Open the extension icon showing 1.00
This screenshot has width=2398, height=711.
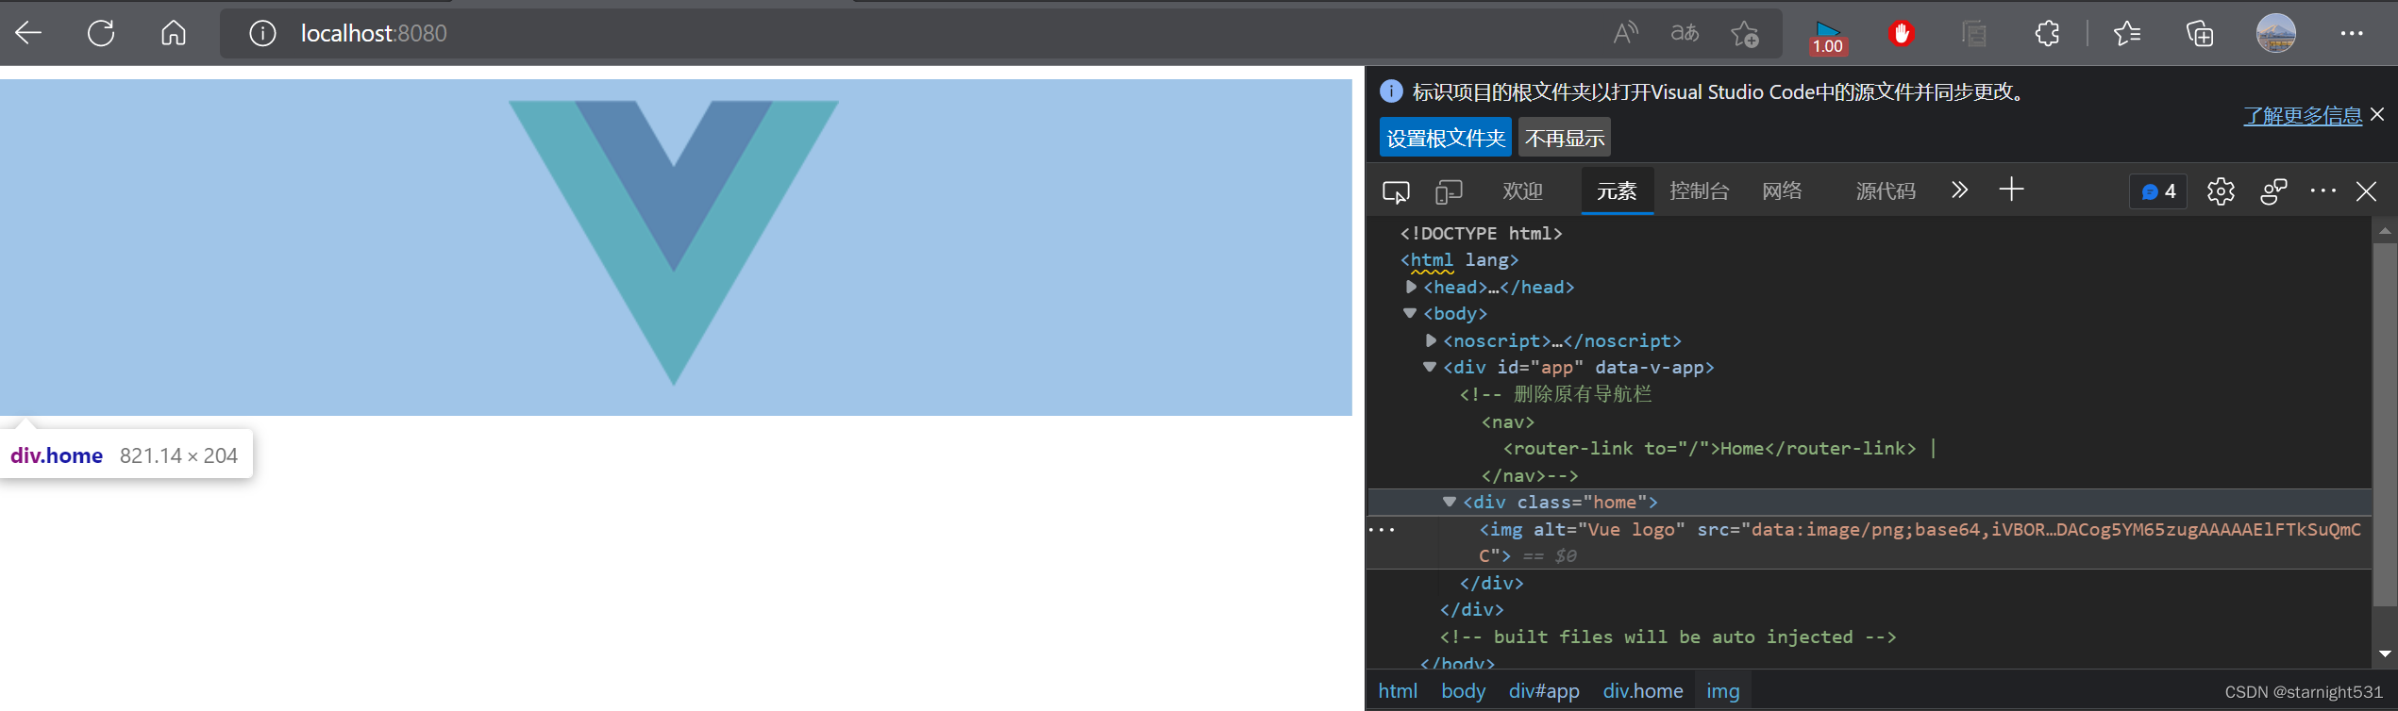coord(1828,36)
